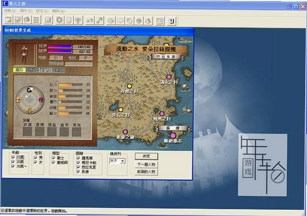Click the 3D cube toolbar icon

click(x=111, y=21)
